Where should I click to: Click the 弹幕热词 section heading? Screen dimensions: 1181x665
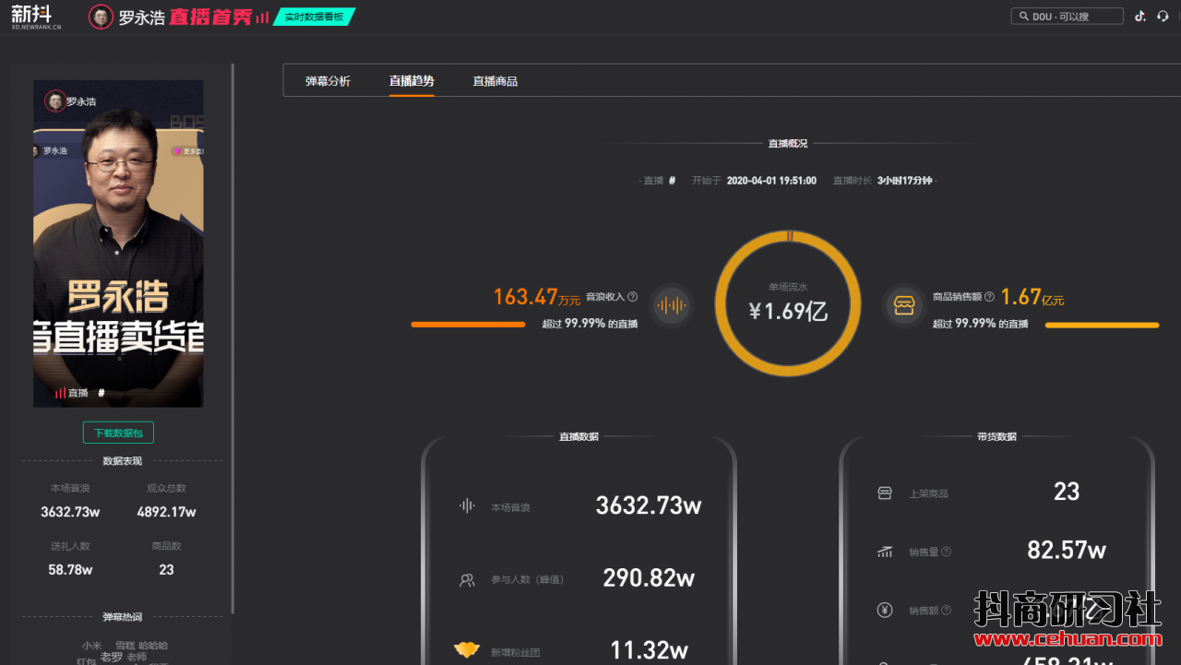(x=123, y=617)
